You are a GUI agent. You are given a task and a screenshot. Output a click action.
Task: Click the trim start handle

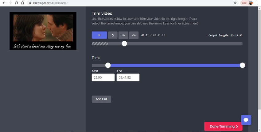108,65
